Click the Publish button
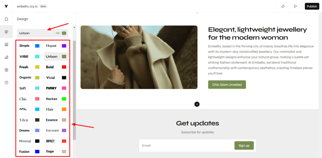The width and height of the screenshot is (322, 158). click(x=312, y=6)
